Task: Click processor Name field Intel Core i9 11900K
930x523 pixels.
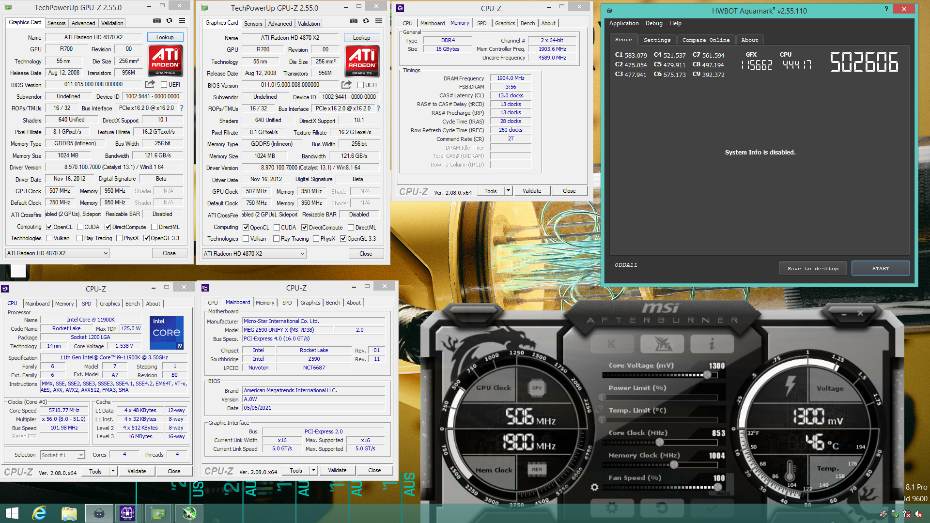Action: pyautogui.click(x=91, y=320)
